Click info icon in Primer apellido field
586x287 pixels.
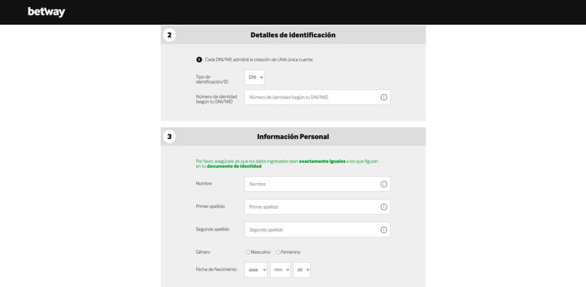383,207
